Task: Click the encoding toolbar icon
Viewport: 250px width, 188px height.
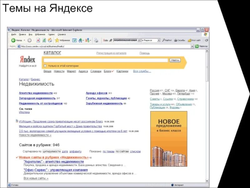Action: [x=87, y=40]
